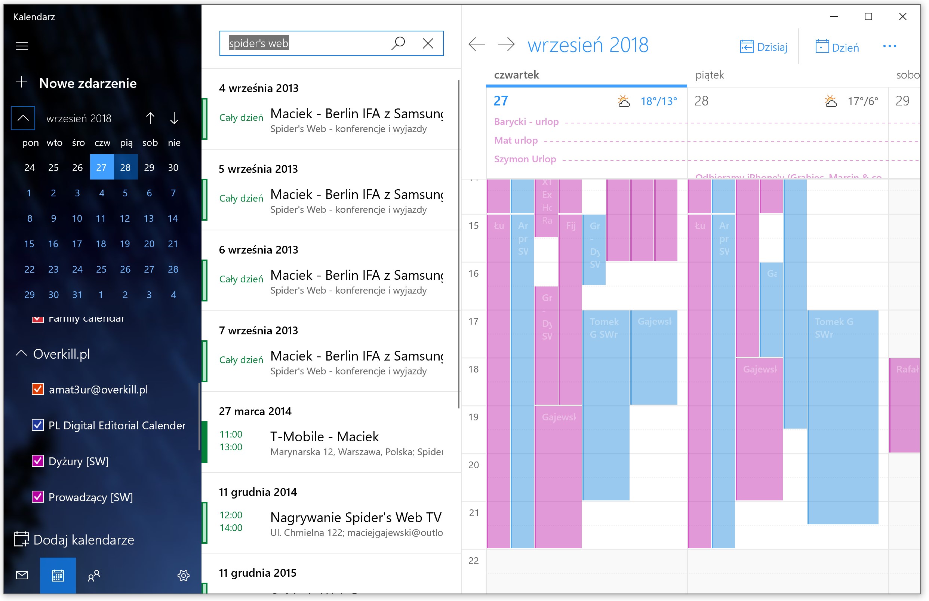Image resolution: width=929 pixels, height=601 pixels.
Task: Open Szymon Urlop all-day event
Action: click(525, 159)
